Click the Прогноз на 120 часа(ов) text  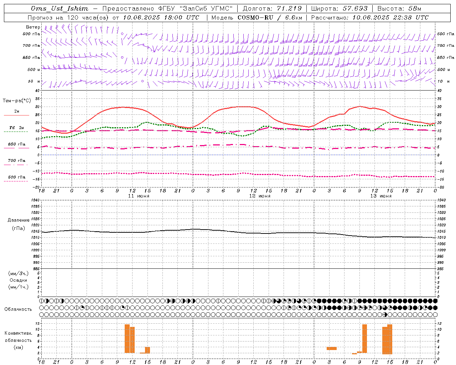click(69, 17)
